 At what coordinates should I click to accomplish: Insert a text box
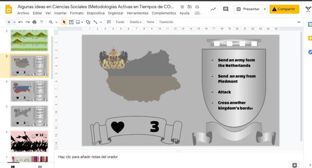[71, 22]
